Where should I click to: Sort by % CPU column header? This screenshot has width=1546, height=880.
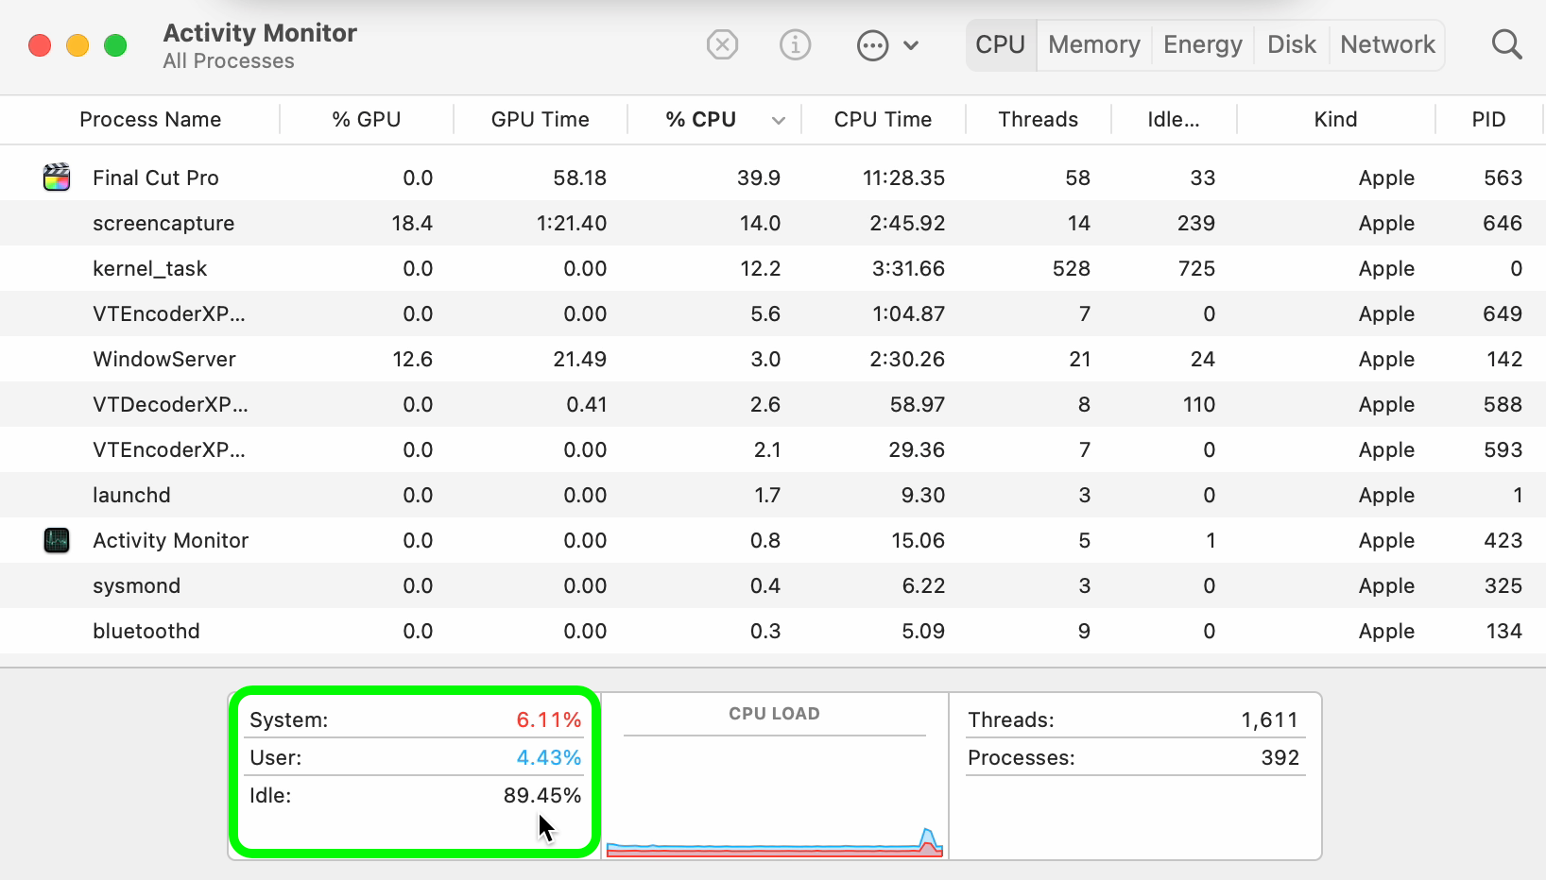pyautogui.click(x=700, y=120)
